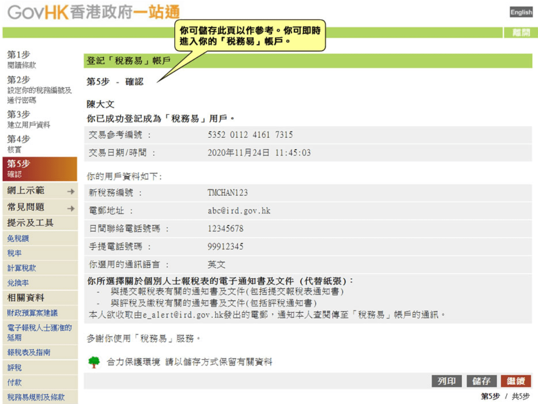Click the yellow tooltip callout about saving the page
Screen dimensions: 538x404
(x=250, y=36)
